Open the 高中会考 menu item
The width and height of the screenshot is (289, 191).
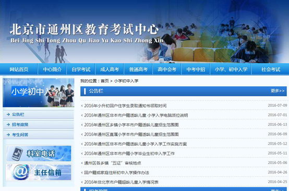(167, 69)
